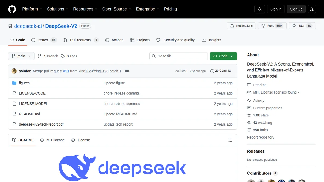Click the file icon beside deepseek-v2-tech-report.pdf
The height and width of the screenshot is (182, 324).
[x=15, y=125]
